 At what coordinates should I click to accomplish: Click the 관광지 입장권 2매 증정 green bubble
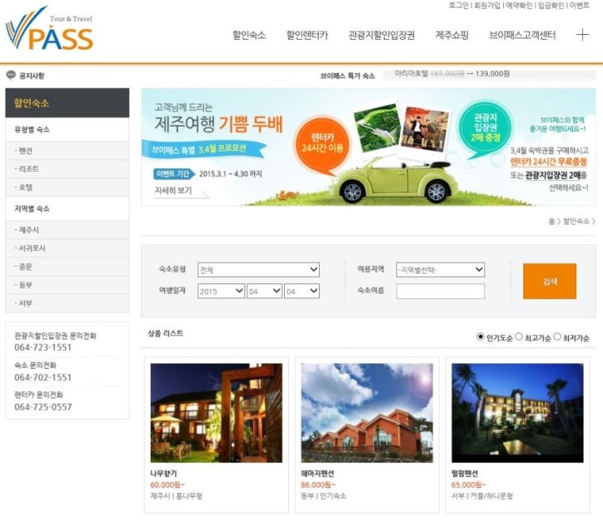(485, 128)
